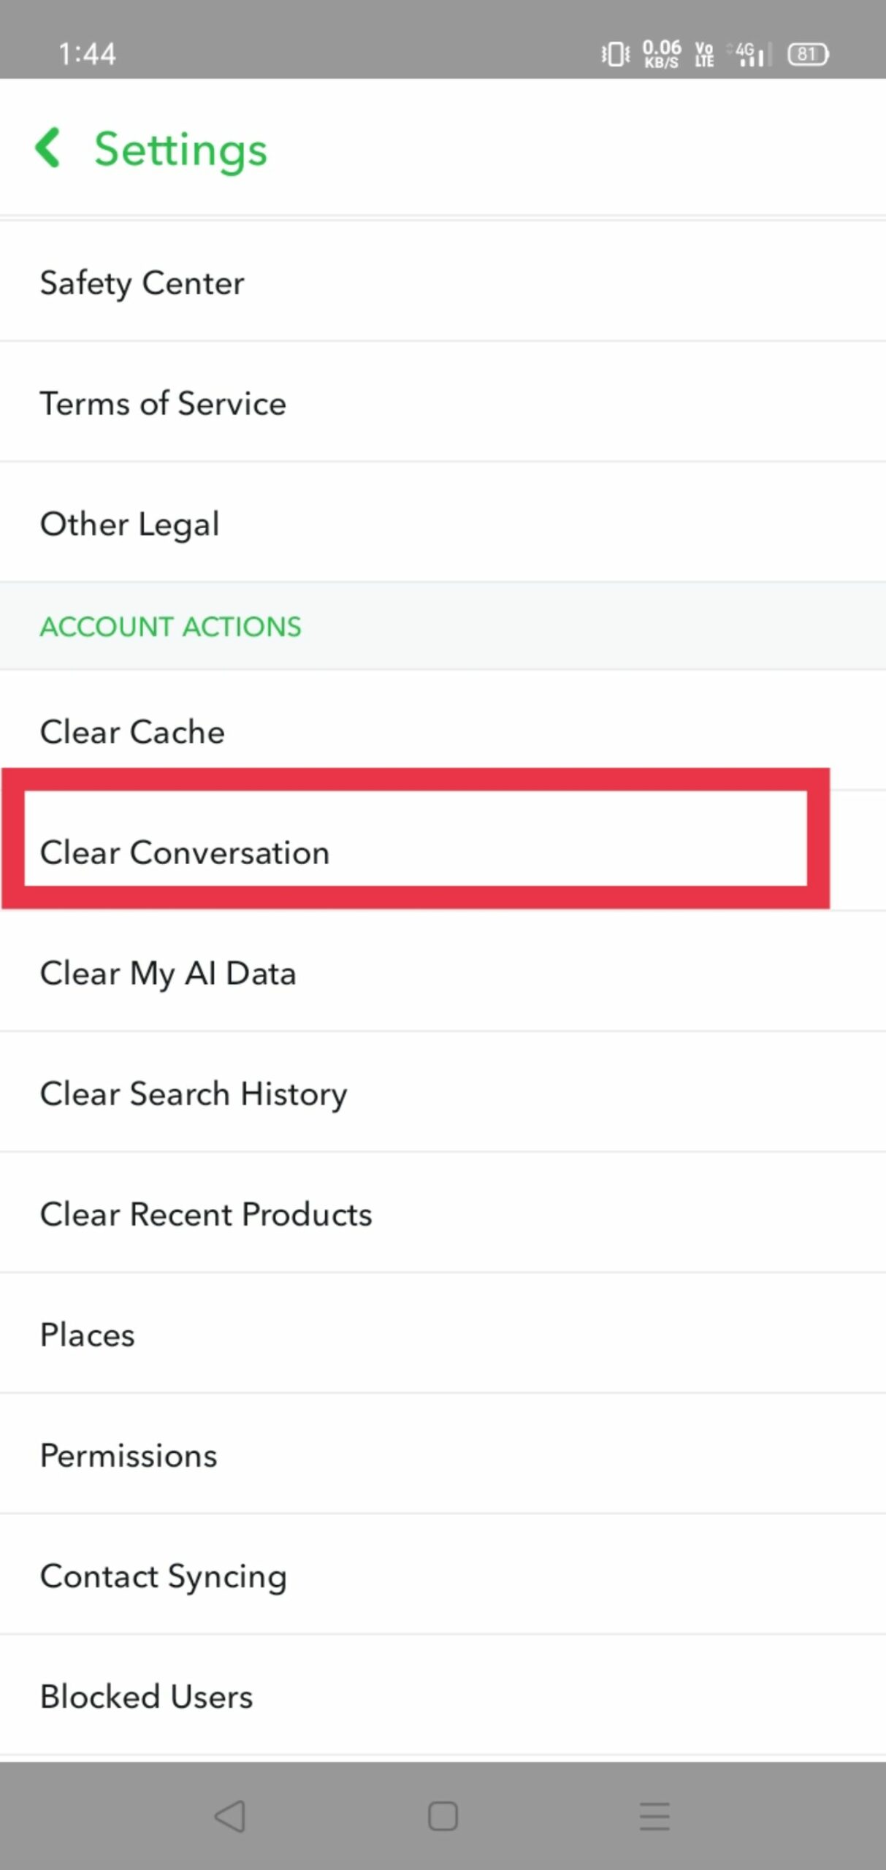Open Contact Syncing option
This screenshot has height=1870, width=886.
(164, 1576)
